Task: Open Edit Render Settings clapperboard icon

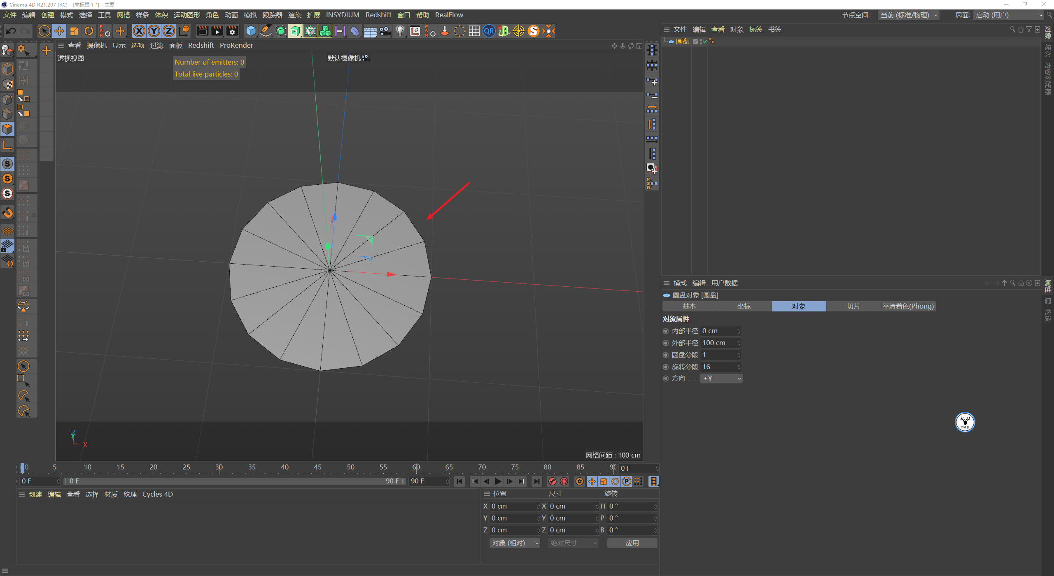Action: pyautogui.click(x=232, y=31)
